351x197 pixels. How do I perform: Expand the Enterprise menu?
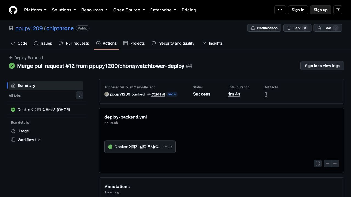point(163,10)
